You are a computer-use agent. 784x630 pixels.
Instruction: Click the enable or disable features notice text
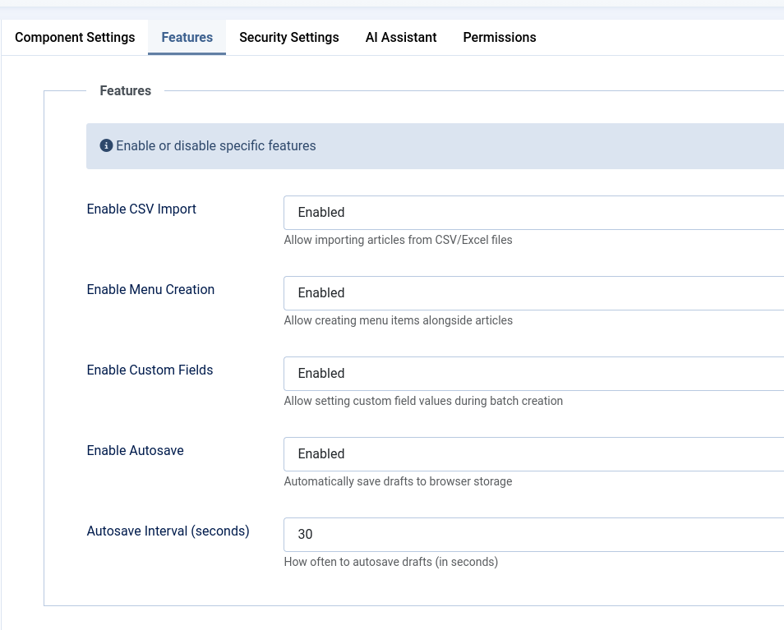tap(215, 145)
